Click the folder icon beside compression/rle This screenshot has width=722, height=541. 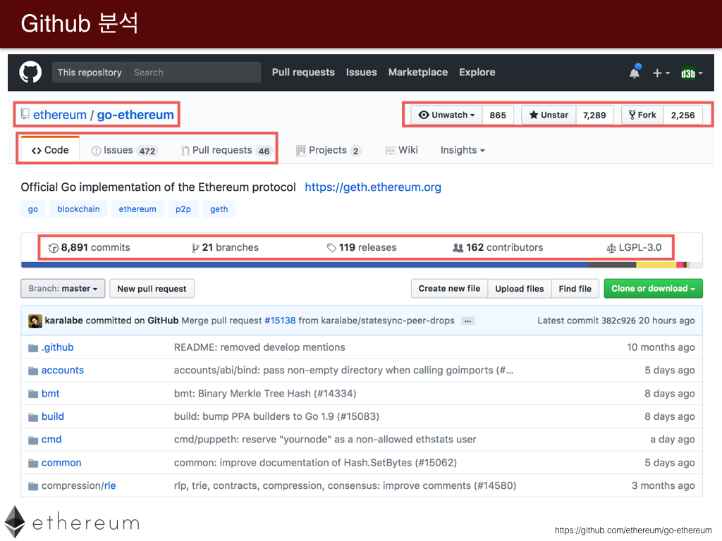(33, 486)
